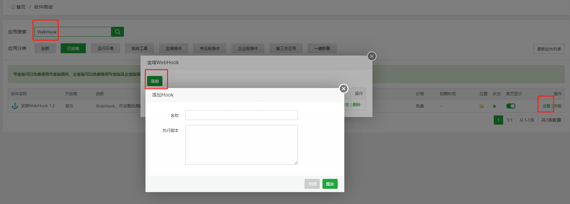Switch to 运行环境 category

[105, 48]
